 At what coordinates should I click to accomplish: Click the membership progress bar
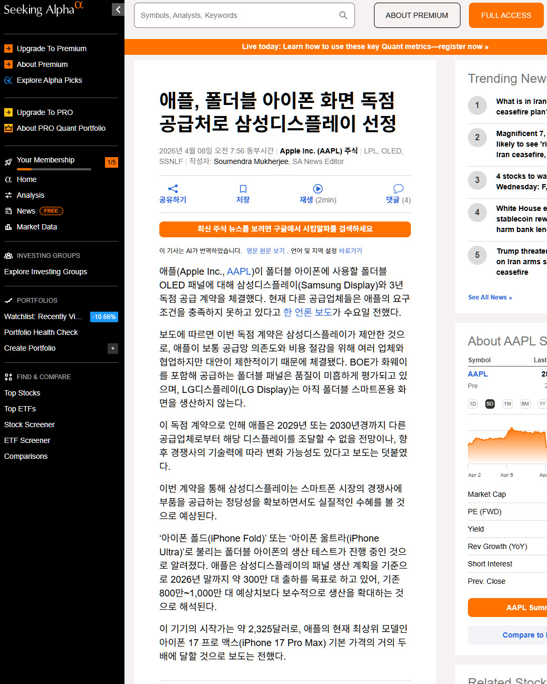[x=54, y=169]
